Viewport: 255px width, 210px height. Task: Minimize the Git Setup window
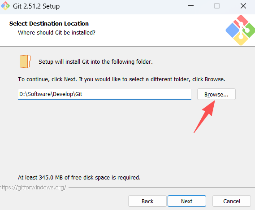[x=191, y=6]
